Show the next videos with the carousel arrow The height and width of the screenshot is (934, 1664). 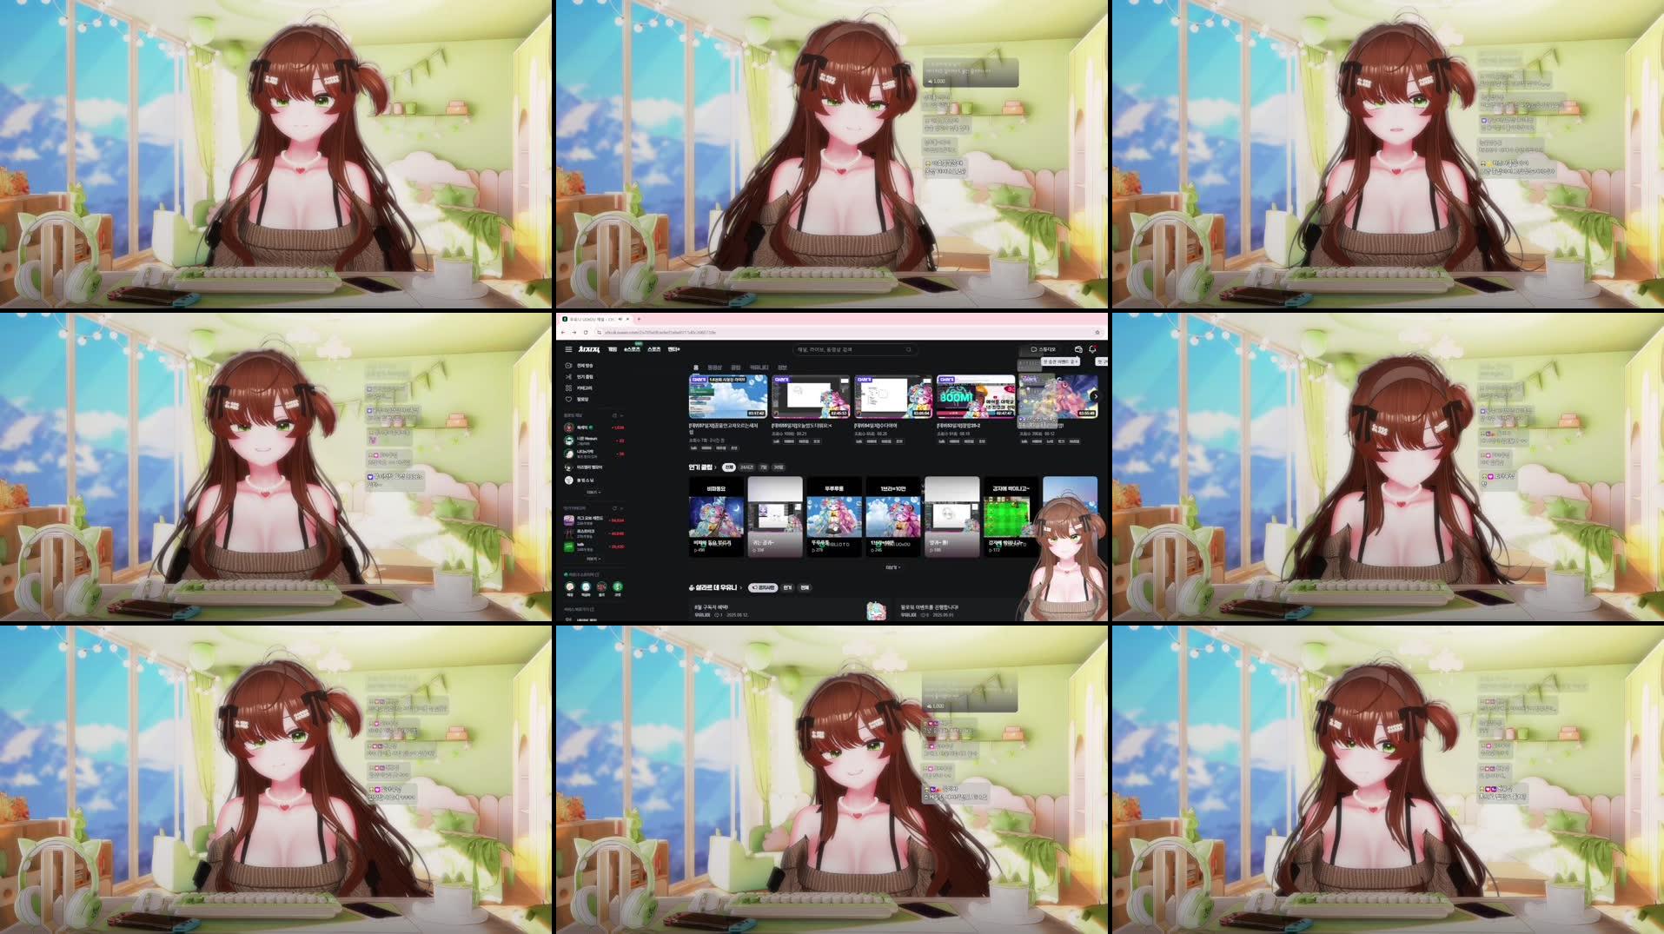pos(1095,396)
